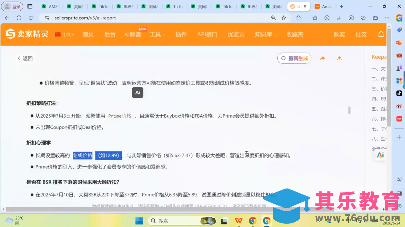Open WPS icon in taskbar

(x=238, y=221)
